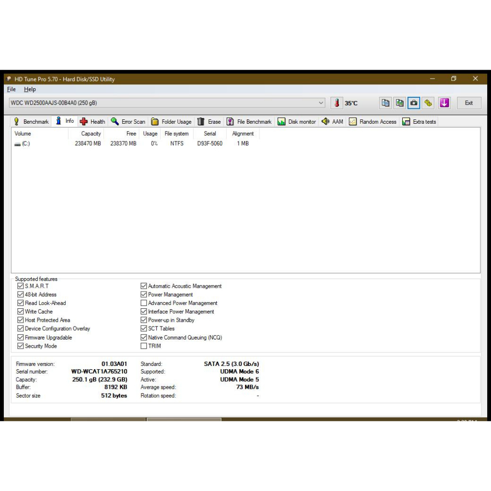Screen dimensions: 491x491
Task: Go to the Disk monitor tab
Action: coord(297,122)
